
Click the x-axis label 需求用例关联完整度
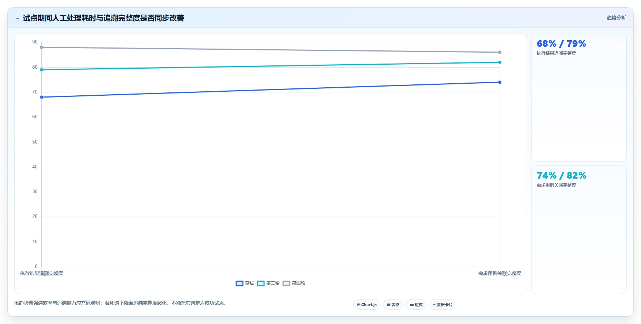tap(500, 273)
